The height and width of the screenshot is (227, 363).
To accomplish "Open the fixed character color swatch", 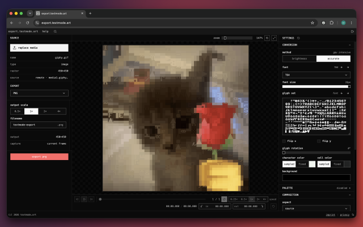I will click(x=312, y=164).
